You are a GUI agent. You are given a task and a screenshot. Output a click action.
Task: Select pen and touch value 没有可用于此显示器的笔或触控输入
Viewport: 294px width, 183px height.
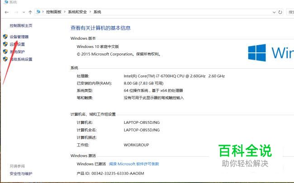click(x=154, y=98)
